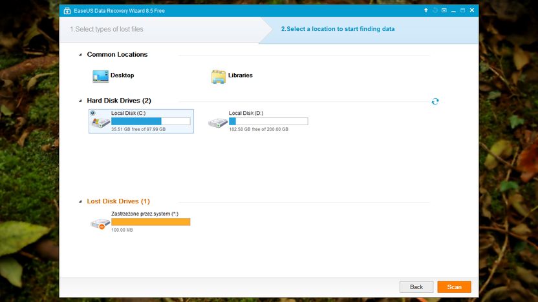This screenshot has height=302, width=538.
Task: Go to step 1 Select types of lost files
Action: 107,29
